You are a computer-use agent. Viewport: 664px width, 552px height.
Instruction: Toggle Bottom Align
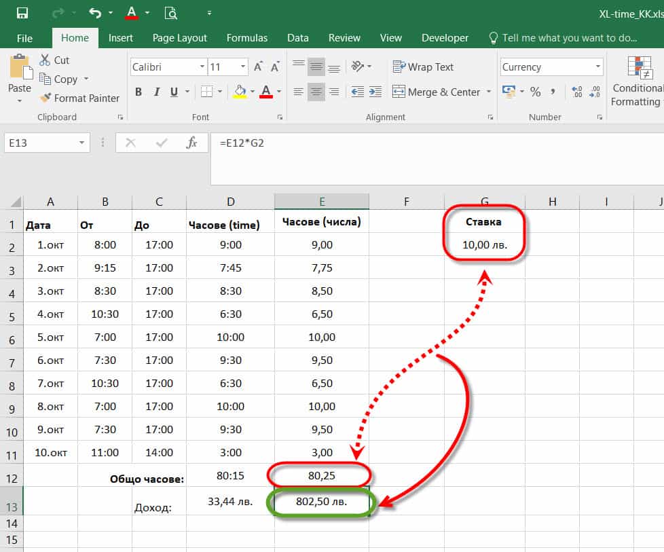click(333, 67)
